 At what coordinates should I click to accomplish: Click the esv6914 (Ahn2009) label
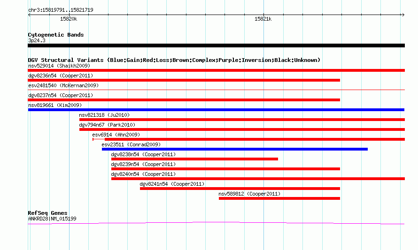(116, 135)
